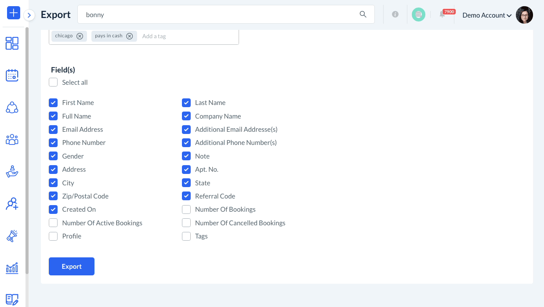Image resolution: width=544 pixels, height=307 pixels.
Task: Click the notifications bell icon
Action: (x=442, y=14)
